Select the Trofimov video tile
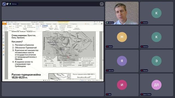The height and width of the screenshot is (98, 175). 122,13
